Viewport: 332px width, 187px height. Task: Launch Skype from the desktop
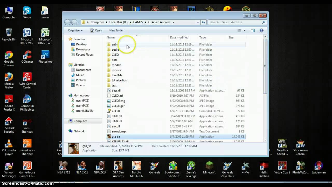point(27,12)
